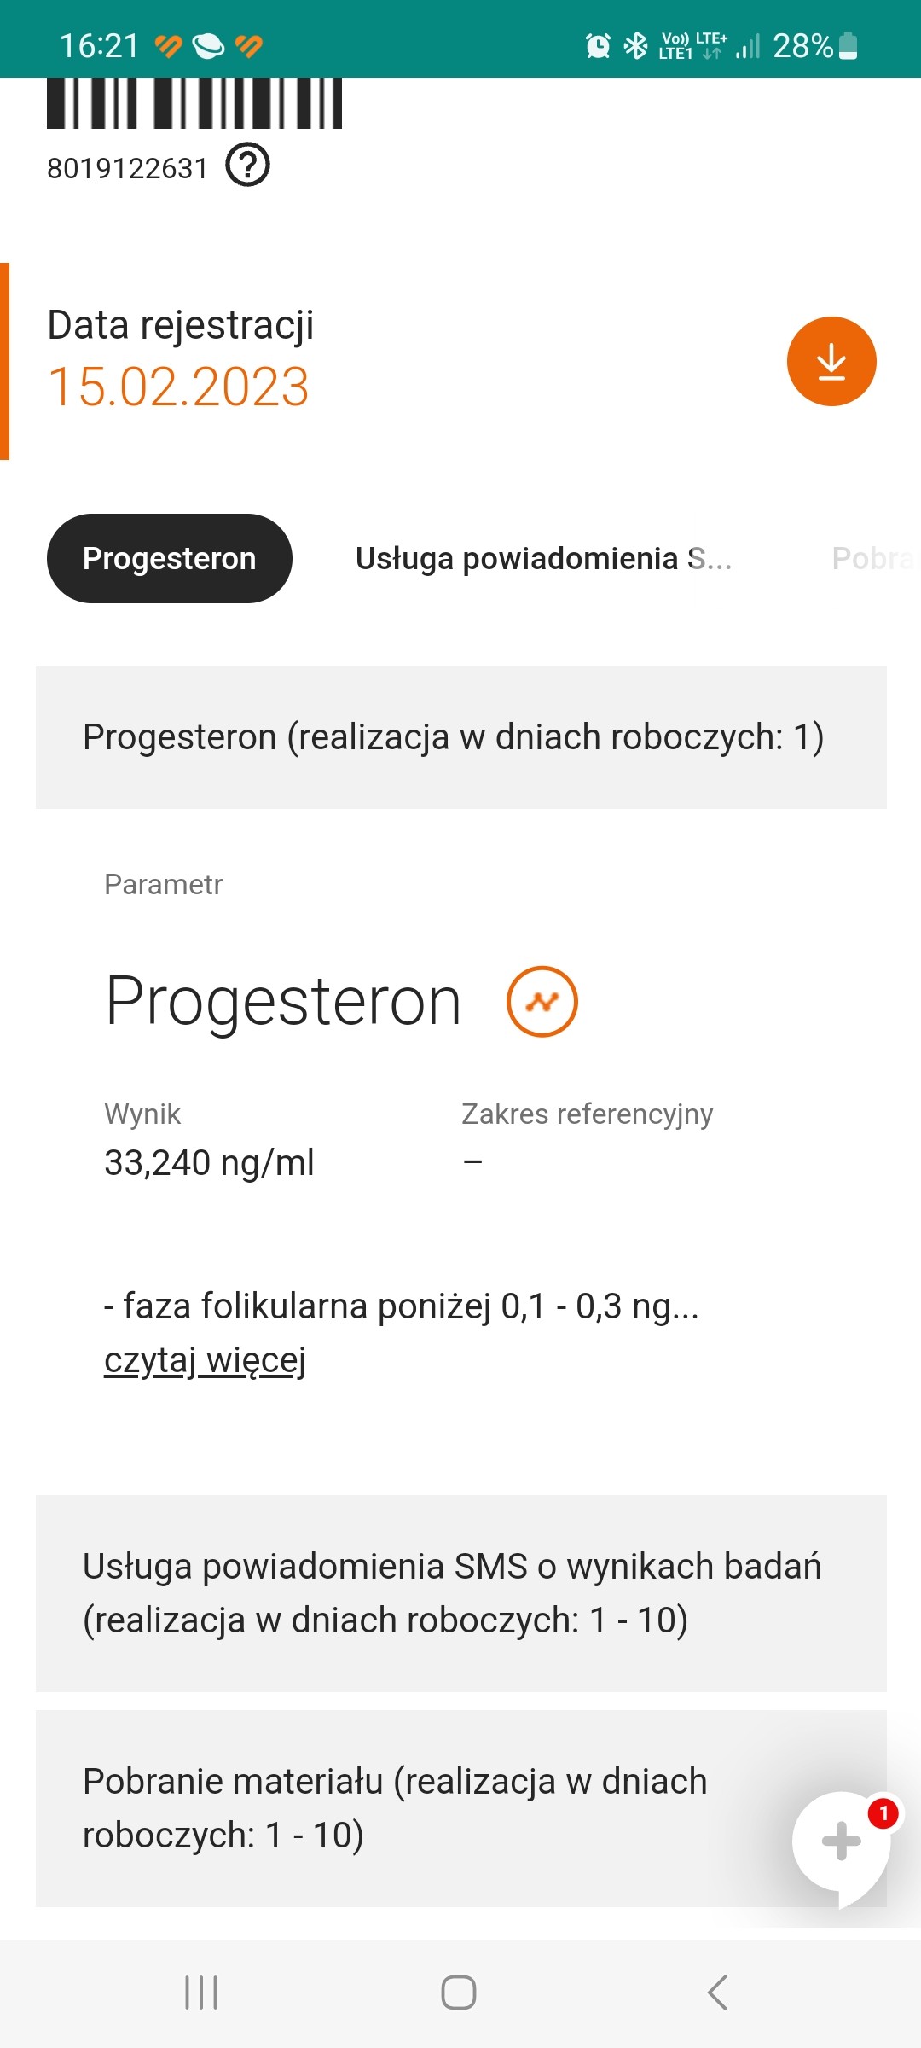Switch to the partially hidden Pobranie tab
This screenshot has width=921, height=2048.
[874, 559]
